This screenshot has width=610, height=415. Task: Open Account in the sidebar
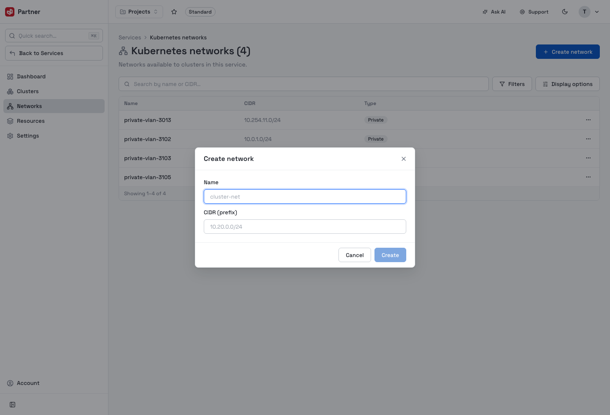[x=54, y=383]
